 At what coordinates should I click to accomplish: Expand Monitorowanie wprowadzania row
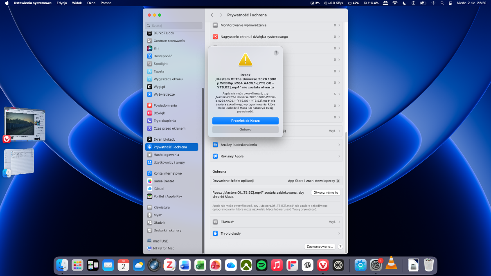(x=277, y=25)
